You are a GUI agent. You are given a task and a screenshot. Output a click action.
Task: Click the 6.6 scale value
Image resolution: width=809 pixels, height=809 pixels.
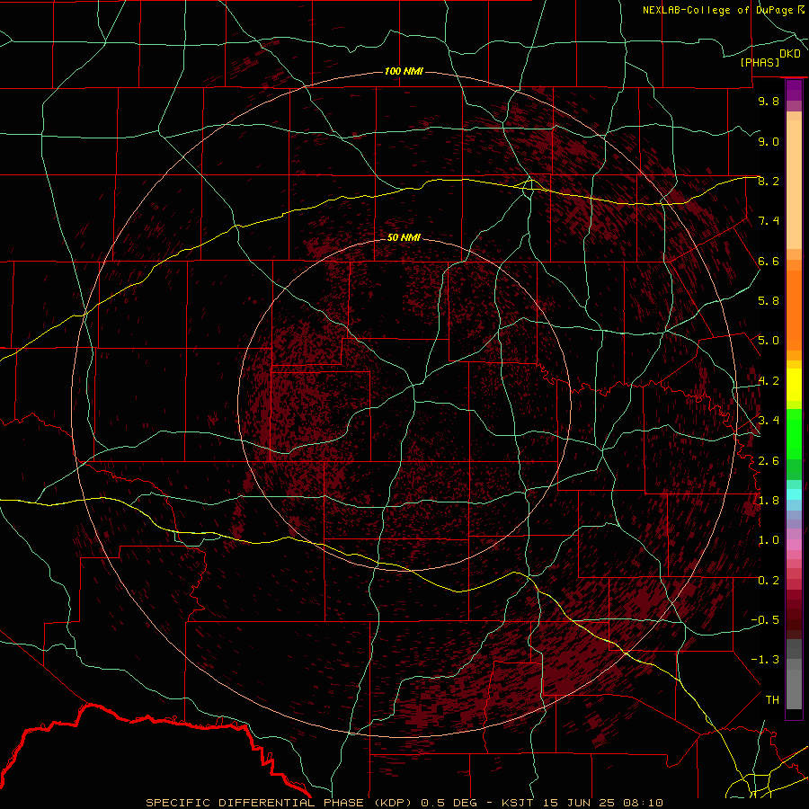(769, 261)
